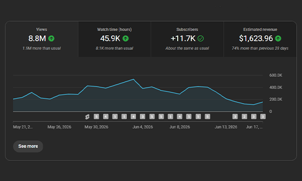
Task: Switch to the Watch time (hours) tab
Action: (x=115, y=39)
